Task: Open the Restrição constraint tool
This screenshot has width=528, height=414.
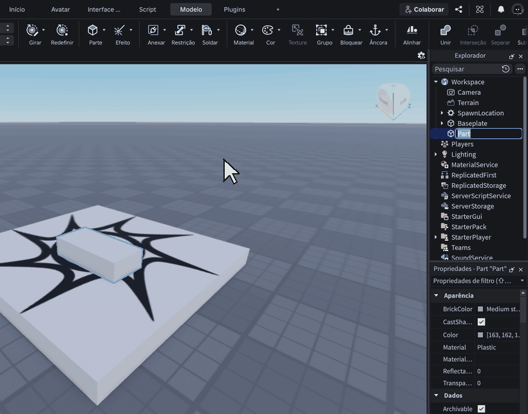Action: (180, 34)
